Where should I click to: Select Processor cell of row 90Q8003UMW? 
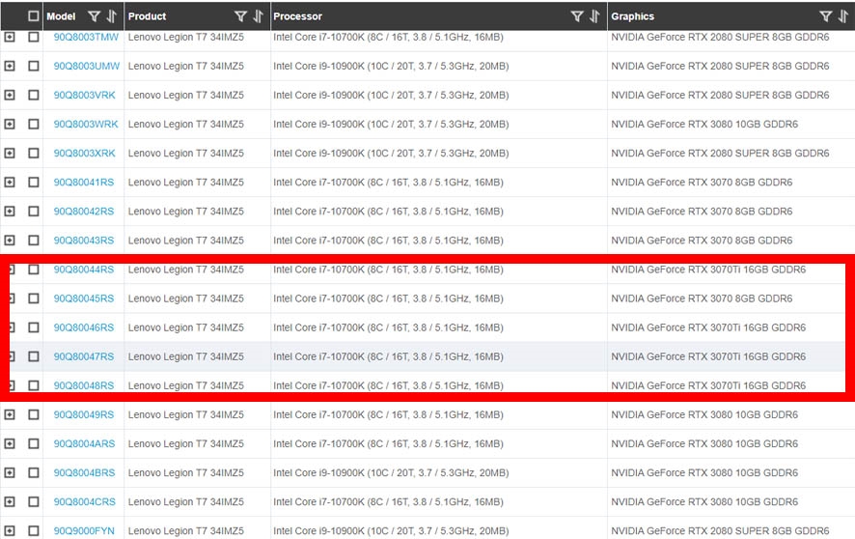coord(439,66)
